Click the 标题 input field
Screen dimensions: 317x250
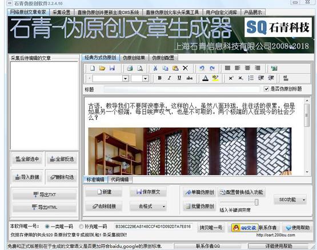point(182,89)
